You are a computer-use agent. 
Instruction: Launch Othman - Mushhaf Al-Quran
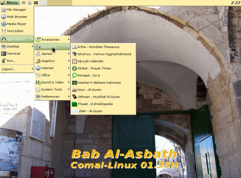click(x=103, y=97)
